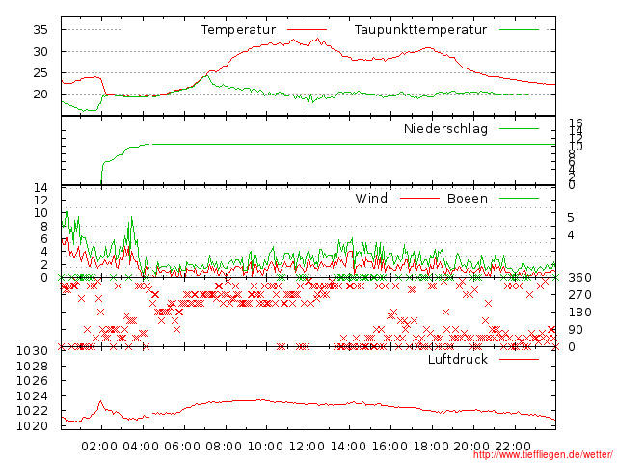Click the 6 wind speed axis value
Screen dimensions: 617x463
coord(44,239)
